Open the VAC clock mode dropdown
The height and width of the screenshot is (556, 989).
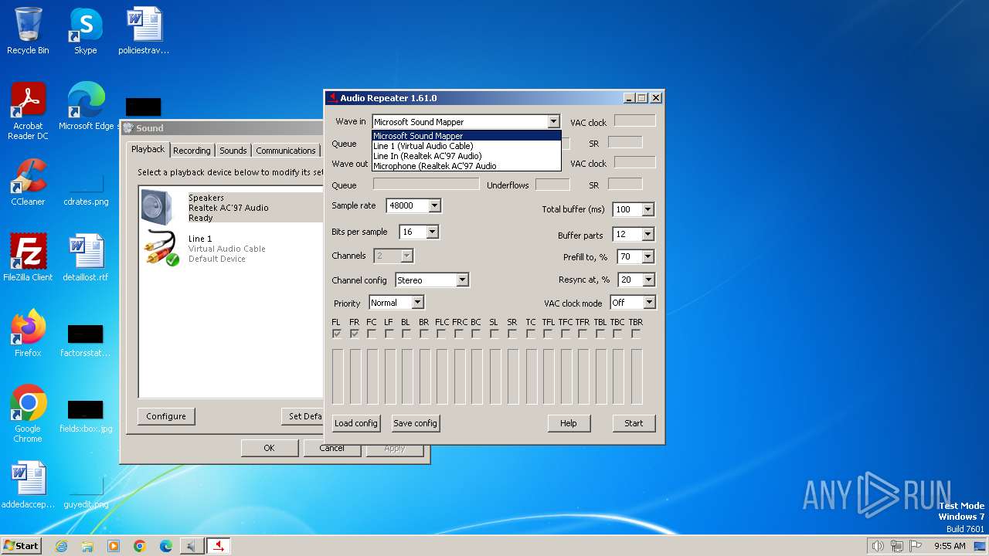point(649,303)
